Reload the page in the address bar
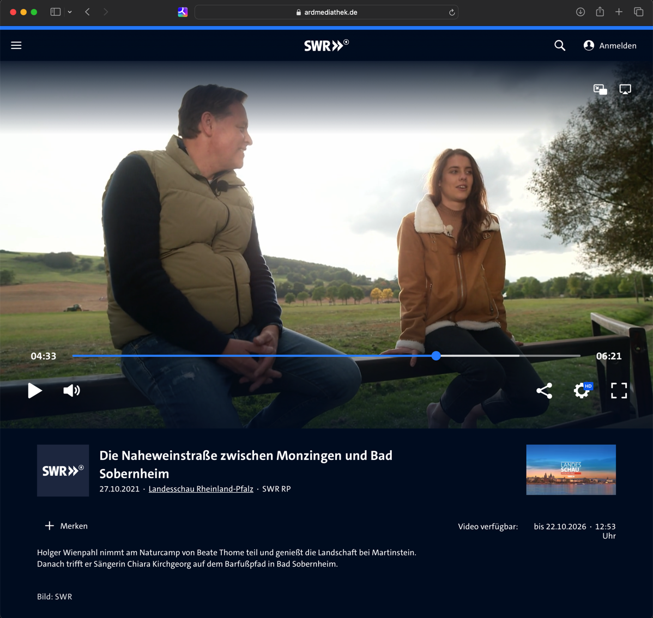 pos(452,13)
